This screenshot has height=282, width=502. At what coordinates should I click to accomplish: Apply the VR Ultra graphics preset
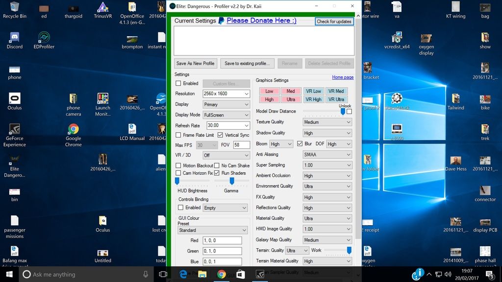click(336, 99)
